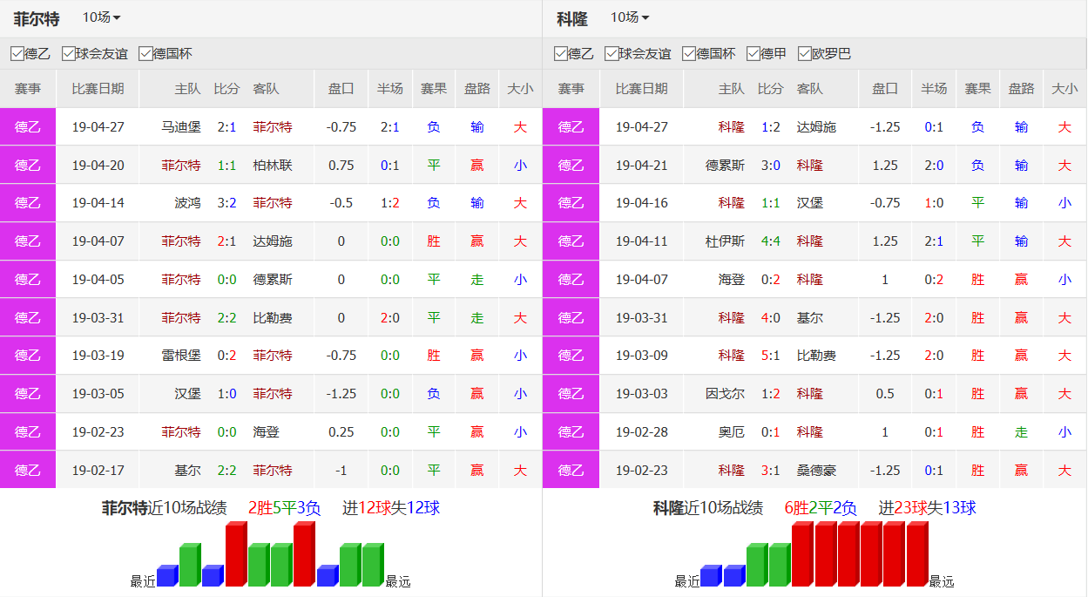
Task: Uncheck 球会友谊 filter for 菲尔特
Action: point(69,54)
